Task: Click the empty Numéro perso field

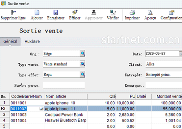Action: point(64,85)
